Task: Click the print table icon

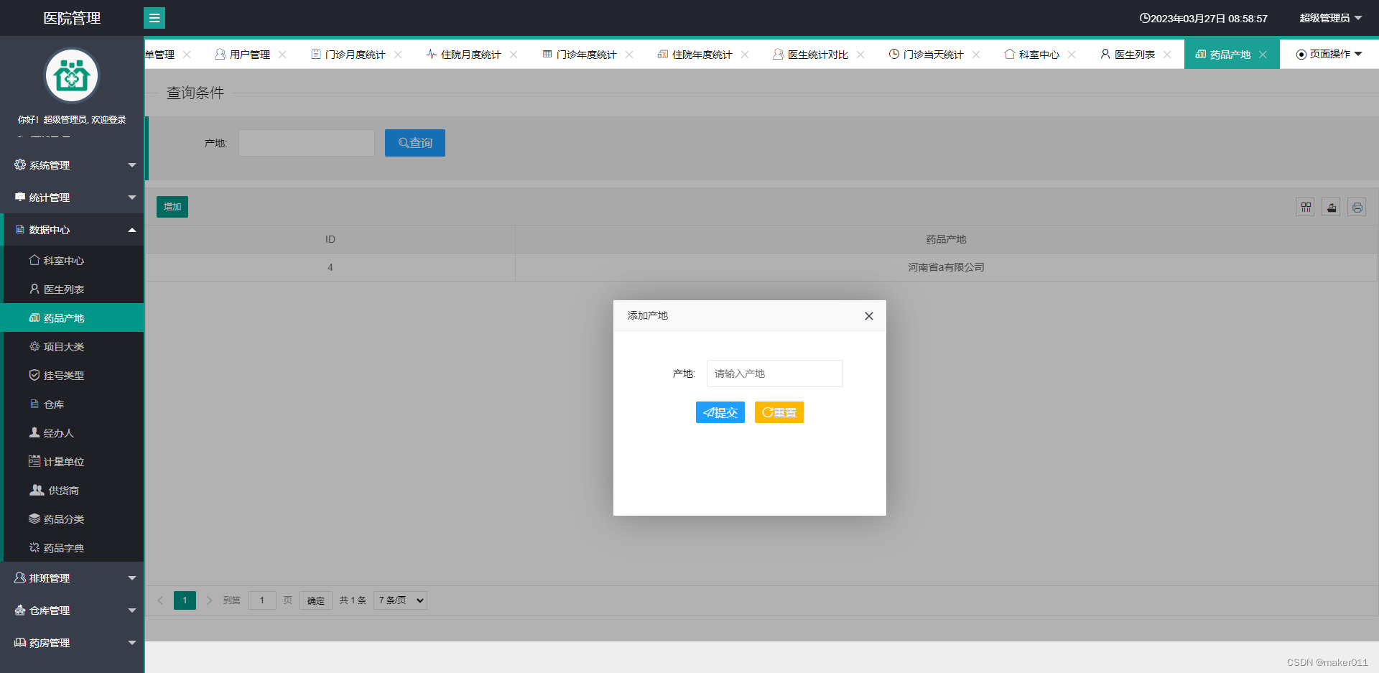Action: coord(1357,208)
